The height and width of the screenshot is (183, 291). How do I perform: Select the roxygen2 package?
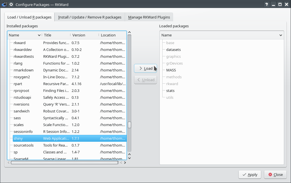coord(70,77)
